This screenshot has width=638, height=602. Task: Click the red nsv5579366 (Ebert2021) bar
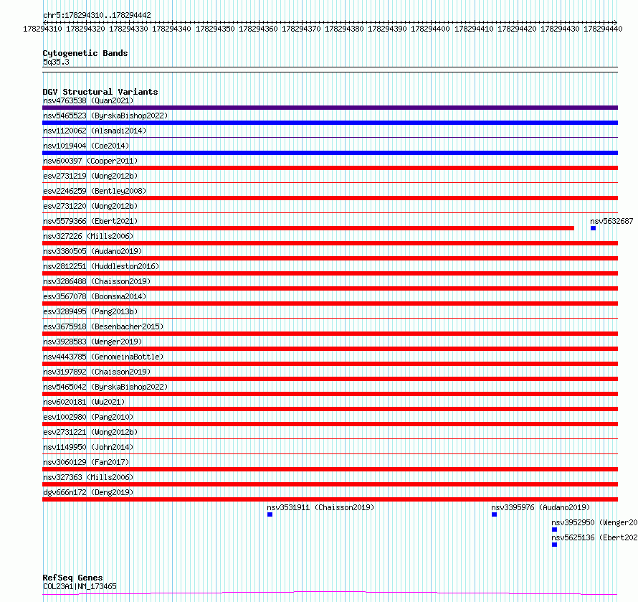tap(308, 228)
